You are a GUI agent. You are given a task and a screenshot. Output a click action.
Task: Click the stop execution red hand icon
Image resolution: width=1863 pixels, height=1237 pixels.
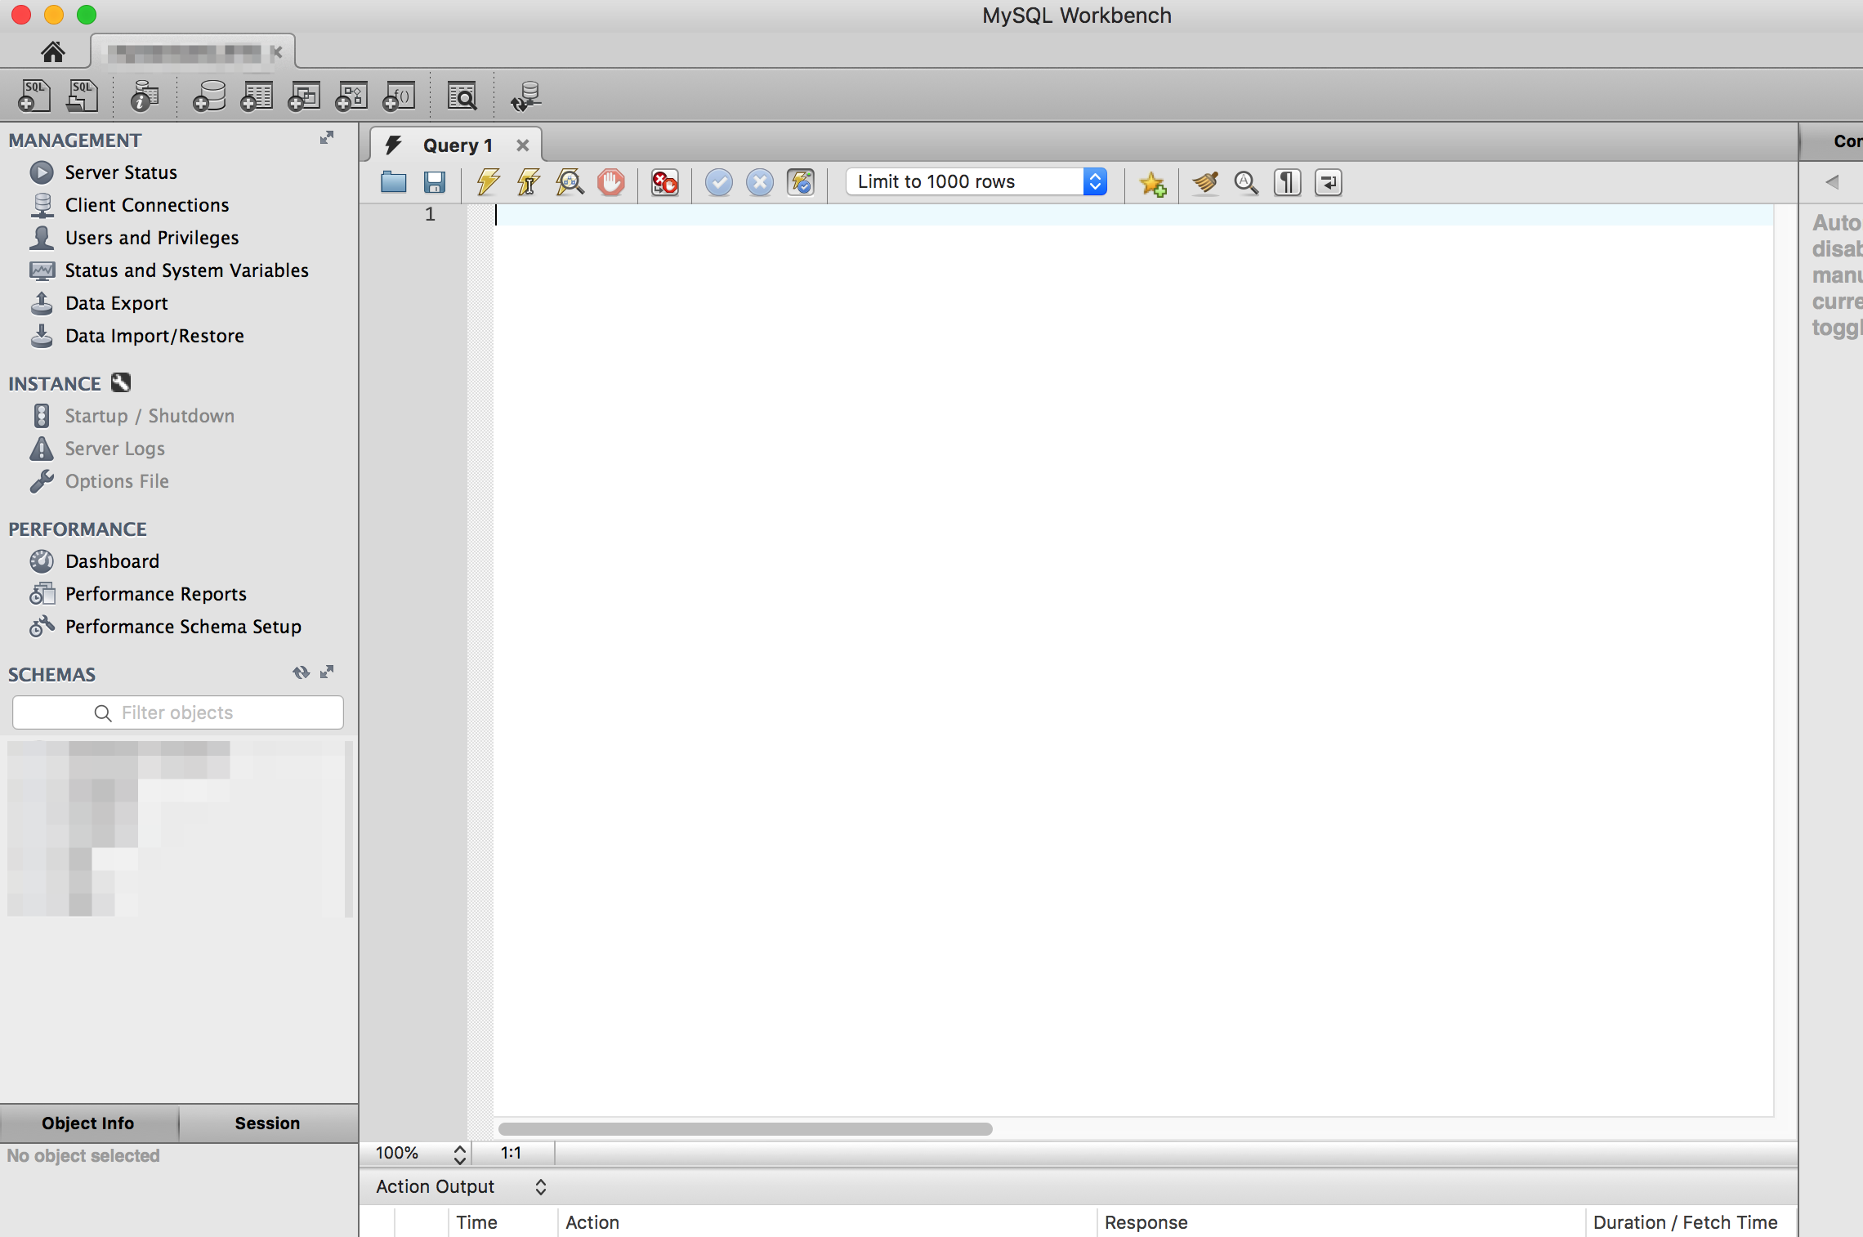(x=610, y=182)
